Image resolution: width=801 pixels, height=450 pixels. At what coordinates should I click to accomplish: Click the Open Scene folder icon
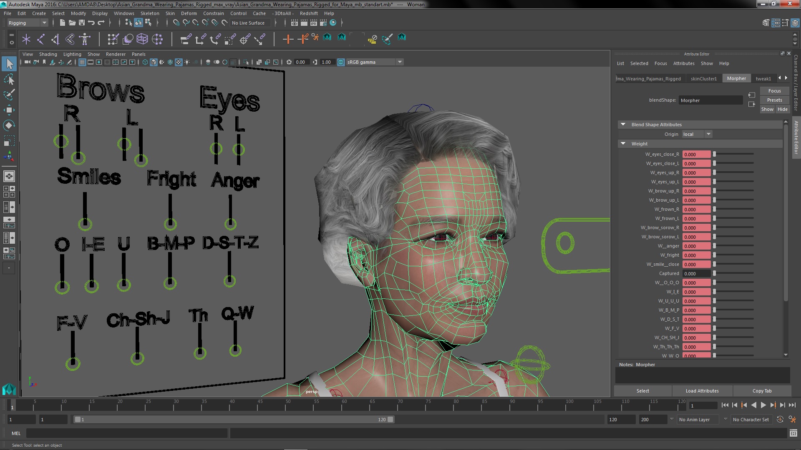click(x=72, y=22)
